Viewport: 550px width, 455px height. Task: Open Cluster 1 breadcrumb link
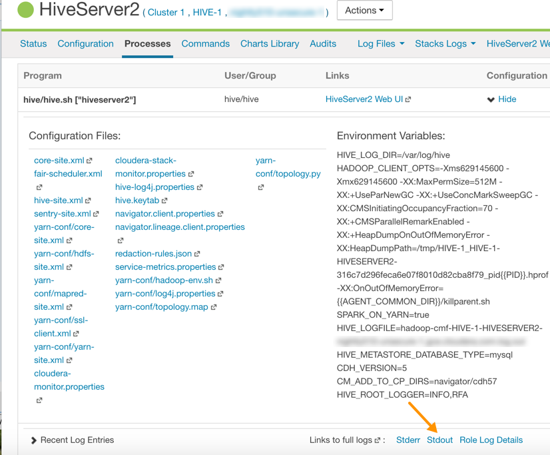(x=166, y=12)
